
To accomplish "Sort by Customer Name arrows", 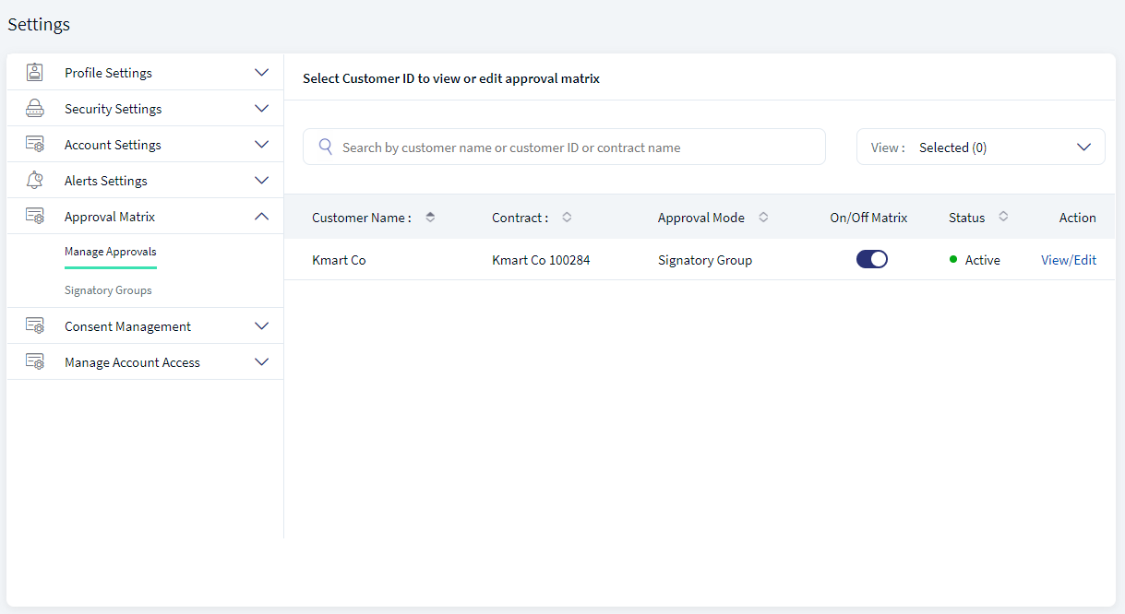I will click(430, 218).
